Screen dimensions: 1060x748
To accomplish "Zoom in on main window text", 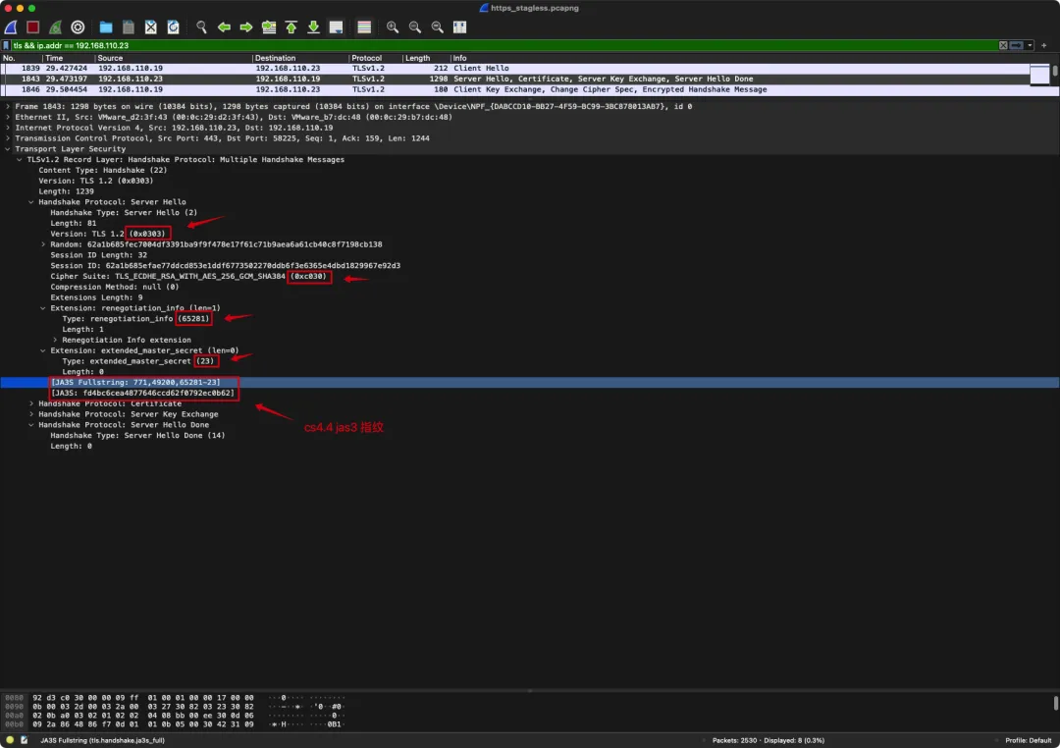I will (x=392, y=27).
